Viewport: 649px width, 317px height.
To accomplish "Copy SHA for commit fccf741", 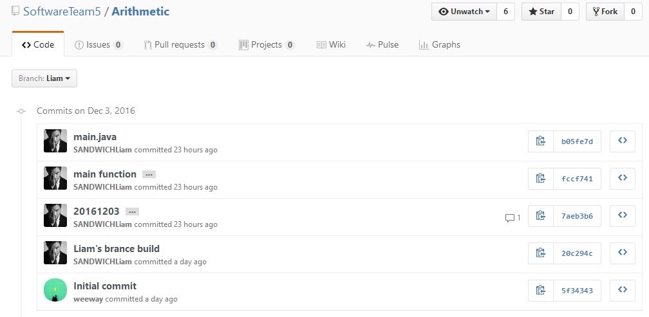I will [541, 179].
